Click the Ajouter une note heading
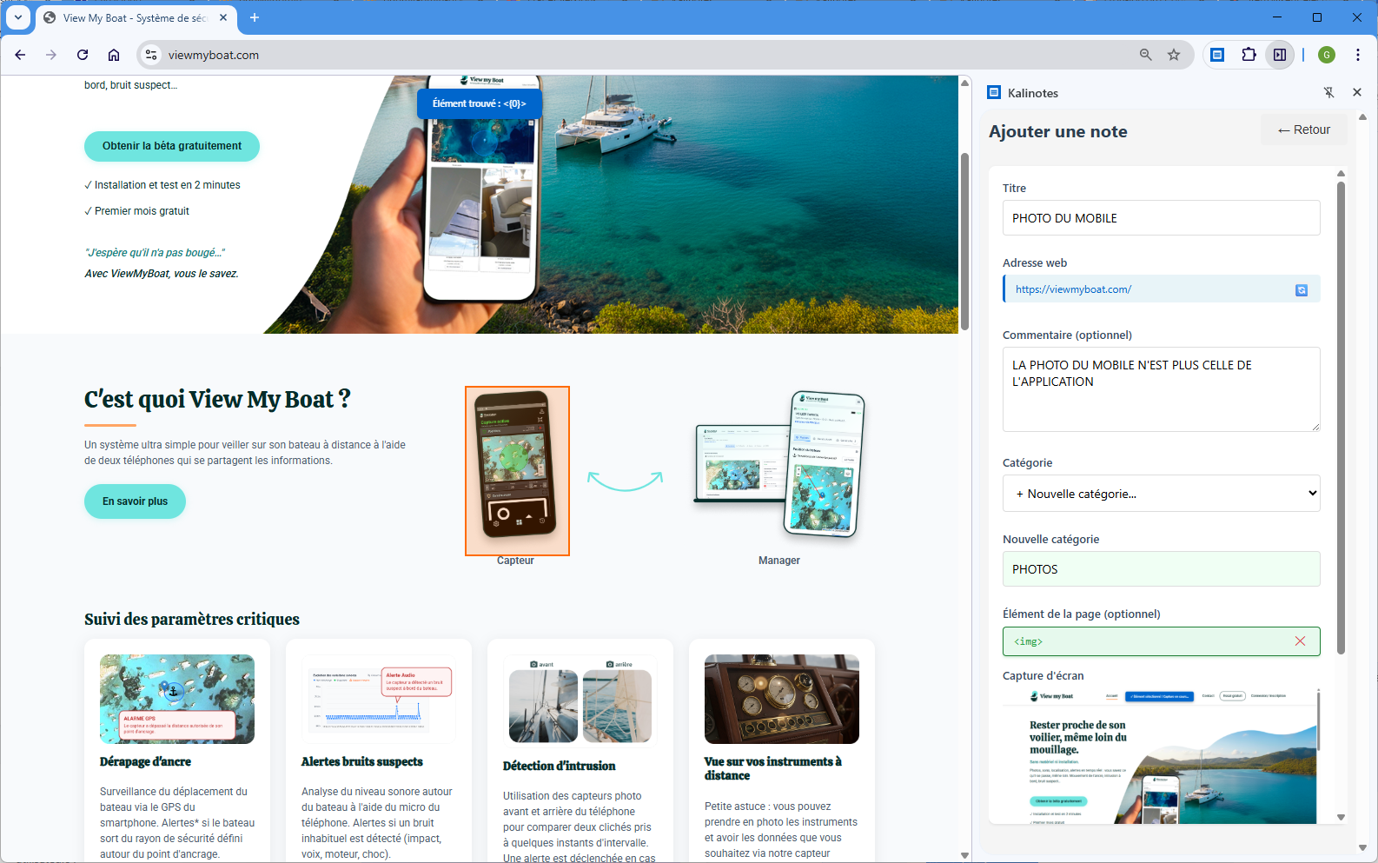1378x863 pixels. pos(1058,131)
